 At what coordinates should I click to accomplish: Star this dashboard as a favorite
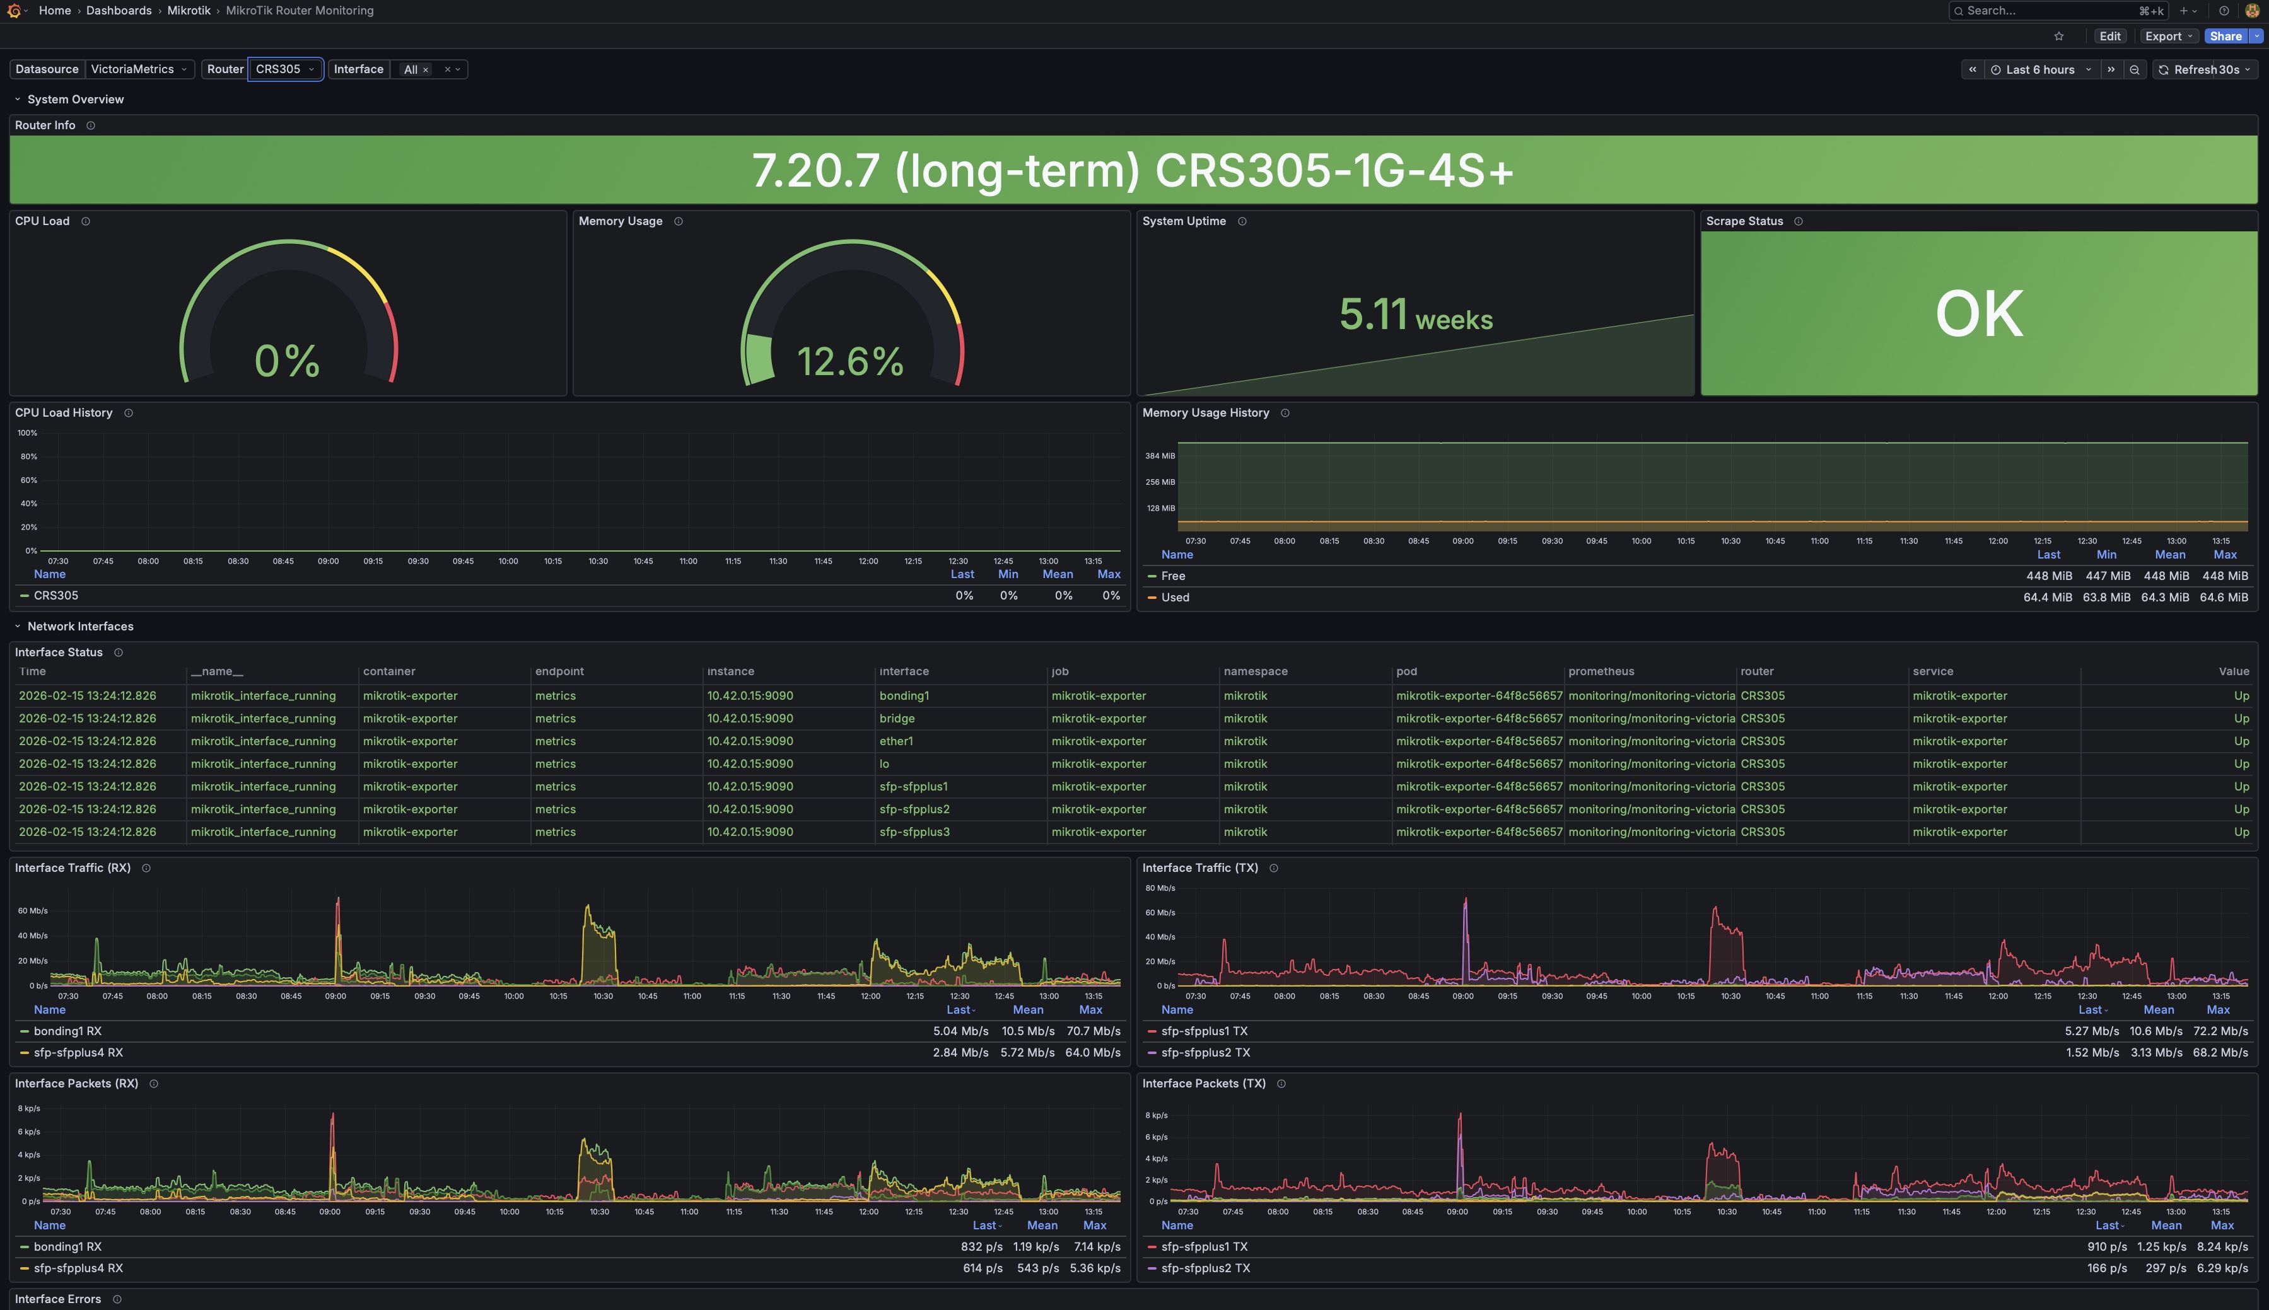coord(2058,36)
